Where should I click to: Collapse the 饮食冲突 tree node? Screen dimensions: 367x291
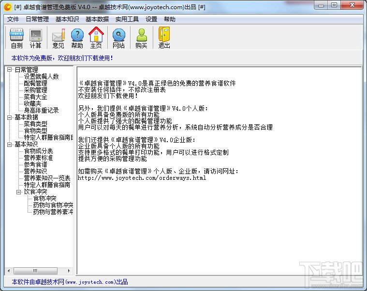tap(19, 192)
